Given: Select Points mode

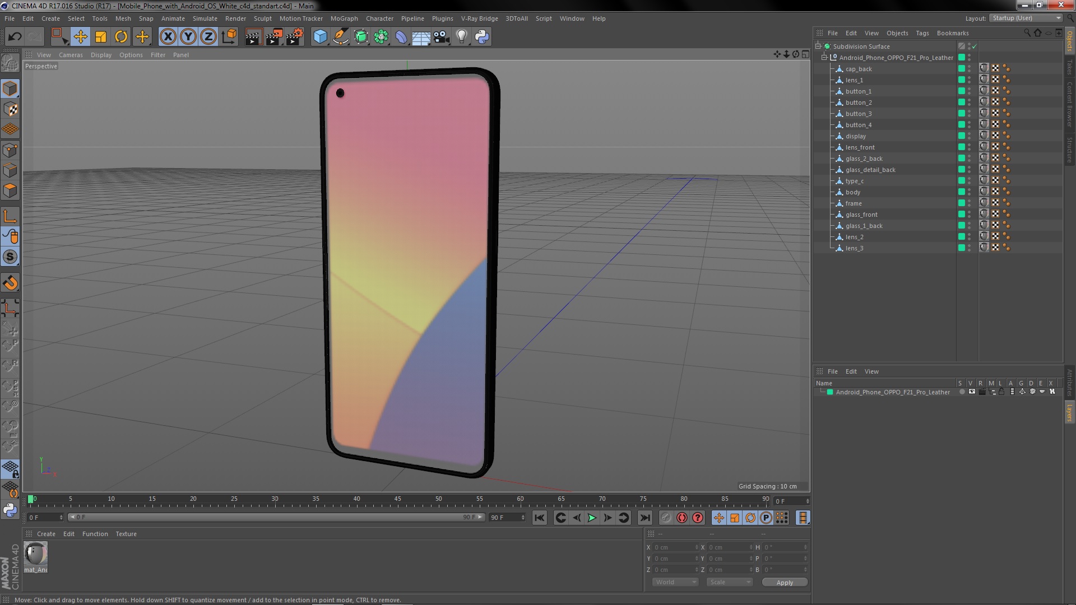Looking at the screenshot, I should 10,150.
